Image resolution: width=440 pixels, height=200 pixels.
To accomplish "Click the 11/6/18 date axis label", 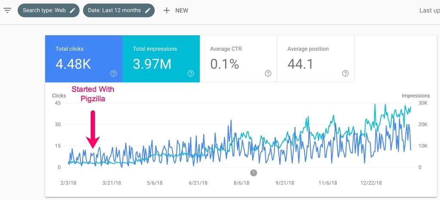I will pos(328,183).
